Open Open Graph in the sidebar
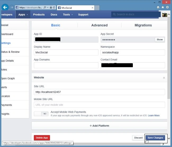Image resolution: width=172 pixels, height=147 pixels. point(15,79)
